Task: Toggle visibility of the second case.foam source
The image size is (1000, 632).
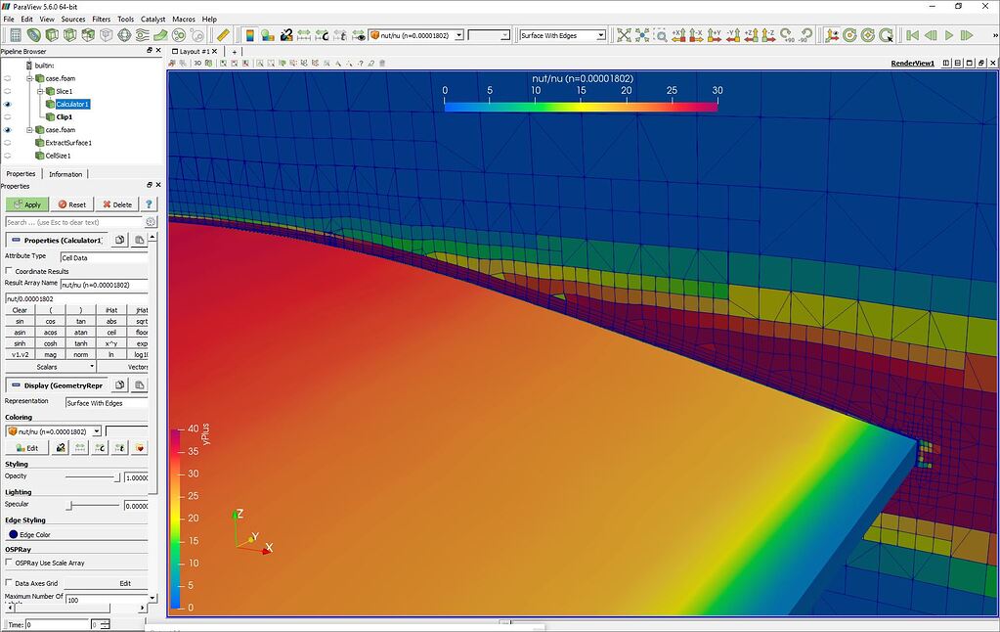Action: 8,129
